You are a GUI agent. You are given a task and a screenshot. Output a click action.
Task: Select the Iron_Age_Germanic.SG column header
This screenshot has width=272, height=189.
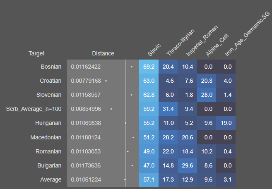tap(247, 34)
